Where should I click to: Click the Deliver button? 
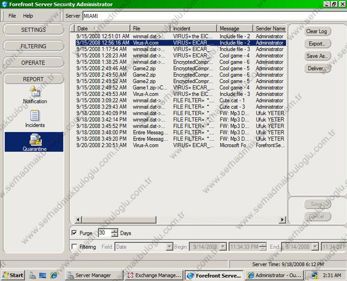[317, 68]
